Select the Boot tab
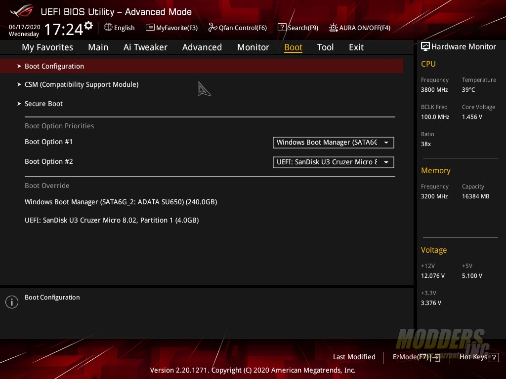Image resolution: width=506 pixels, height=379 pixels. 294,47
